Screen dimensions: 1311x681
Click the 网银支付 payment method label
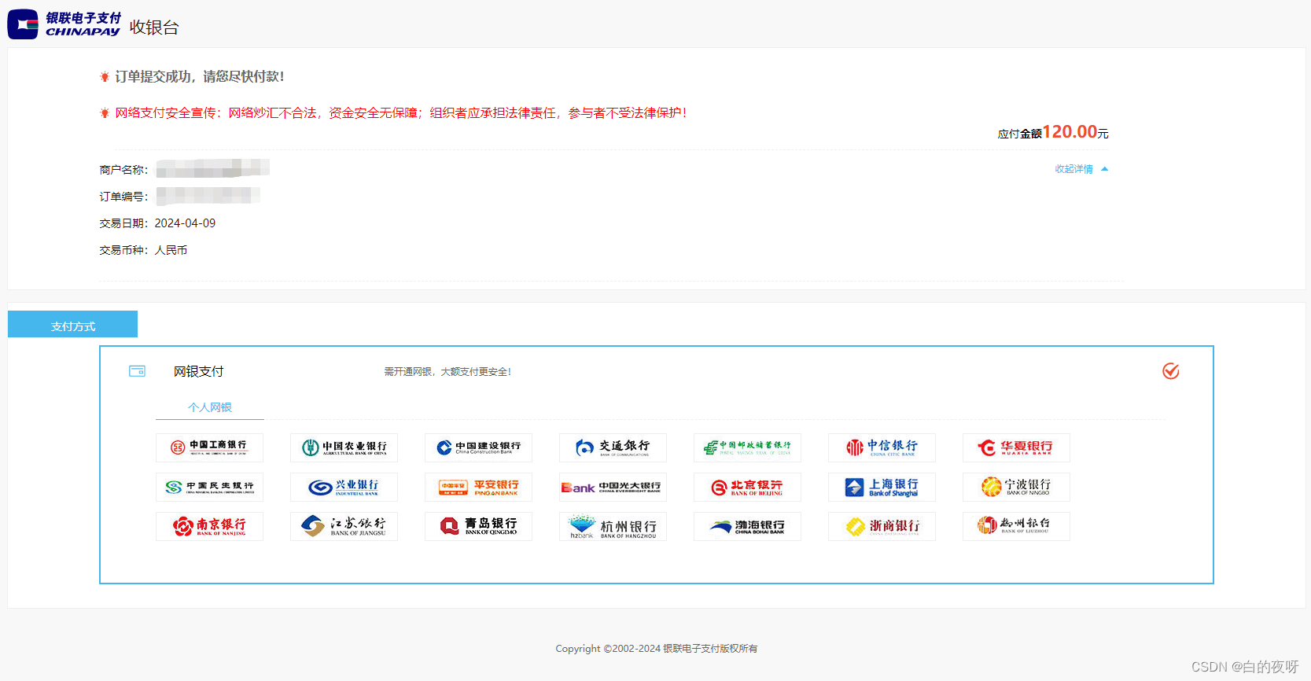pyautogui.click(x=199, y=371)
